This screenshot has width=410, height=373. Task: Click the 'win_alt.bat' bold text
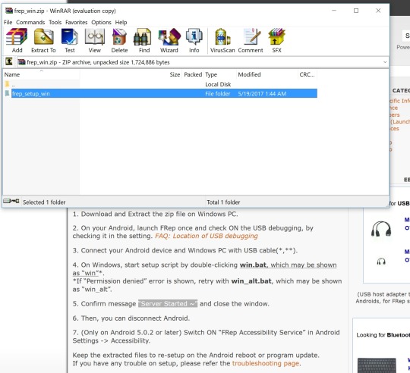(x=251, y=281)
